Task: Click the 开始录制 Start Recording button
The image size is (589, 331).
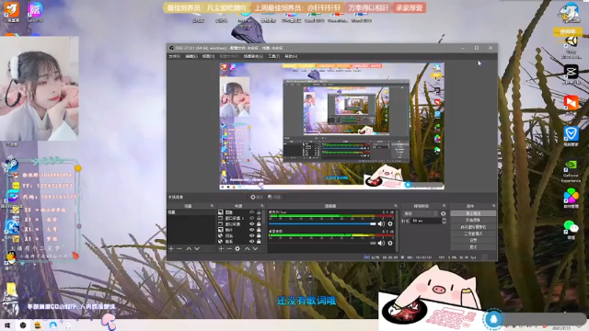Action: pyautogui.click(x=473, y=221)
